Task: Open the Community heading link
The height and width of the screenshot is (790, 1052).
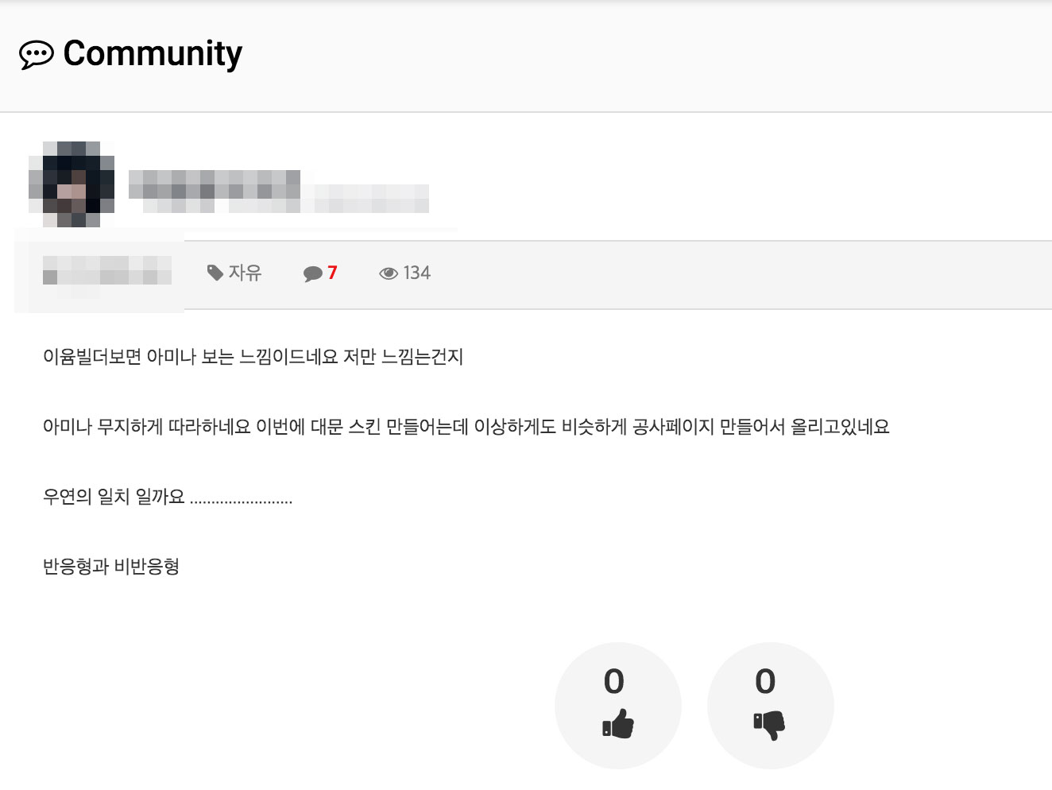Action: click(x=153, y=54)
